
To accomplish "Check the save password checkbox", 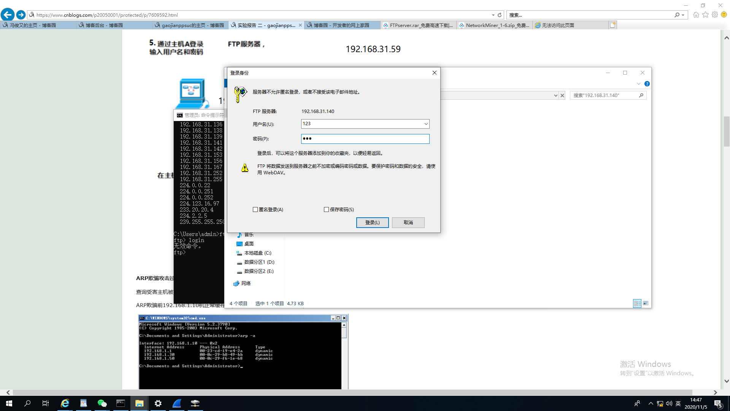I will pos(326,210).
